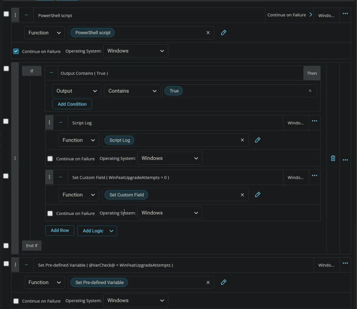The image size is (357, 309).
Task: Open Operating System dropdown for PowerShell script
Action: click(136, 51)
